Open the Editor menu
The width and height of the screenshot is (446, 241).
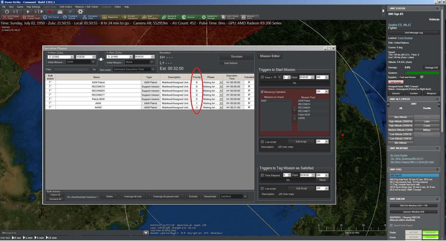118,7
